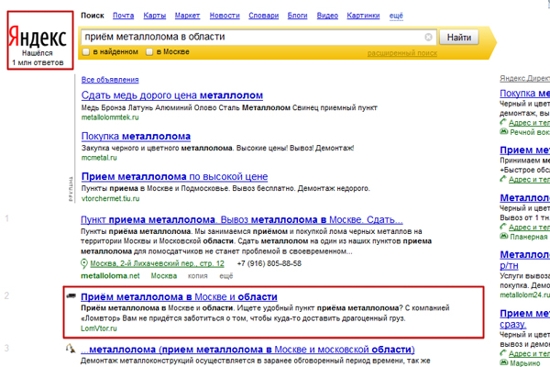Go to the "Картинки" tab
Viewport: 550px width, 367px height.
363,16
